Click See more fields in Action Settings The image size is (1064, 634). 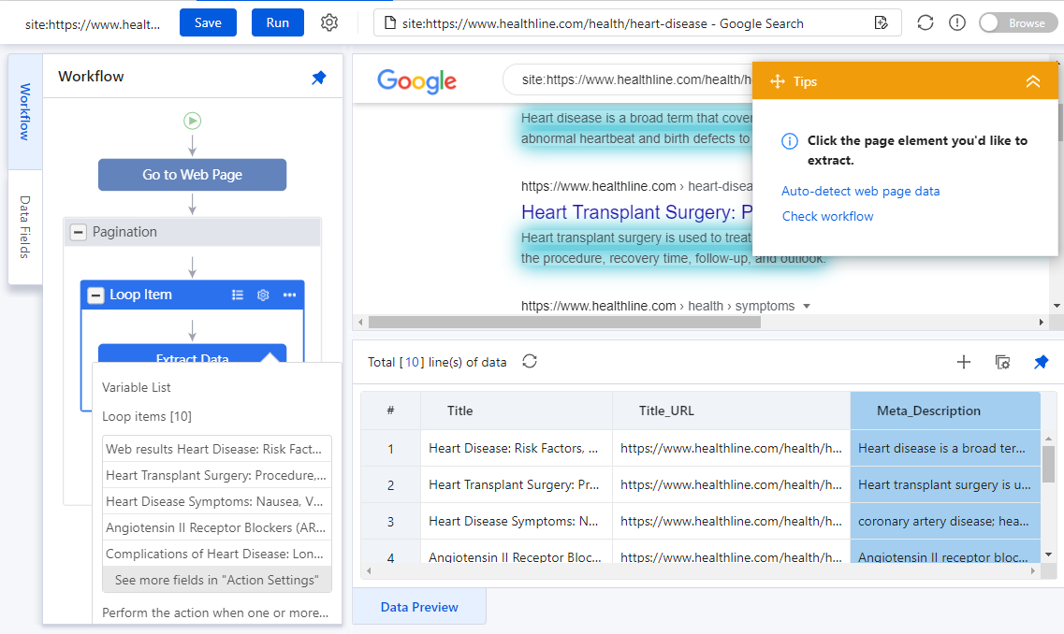(x=216, y=580)
